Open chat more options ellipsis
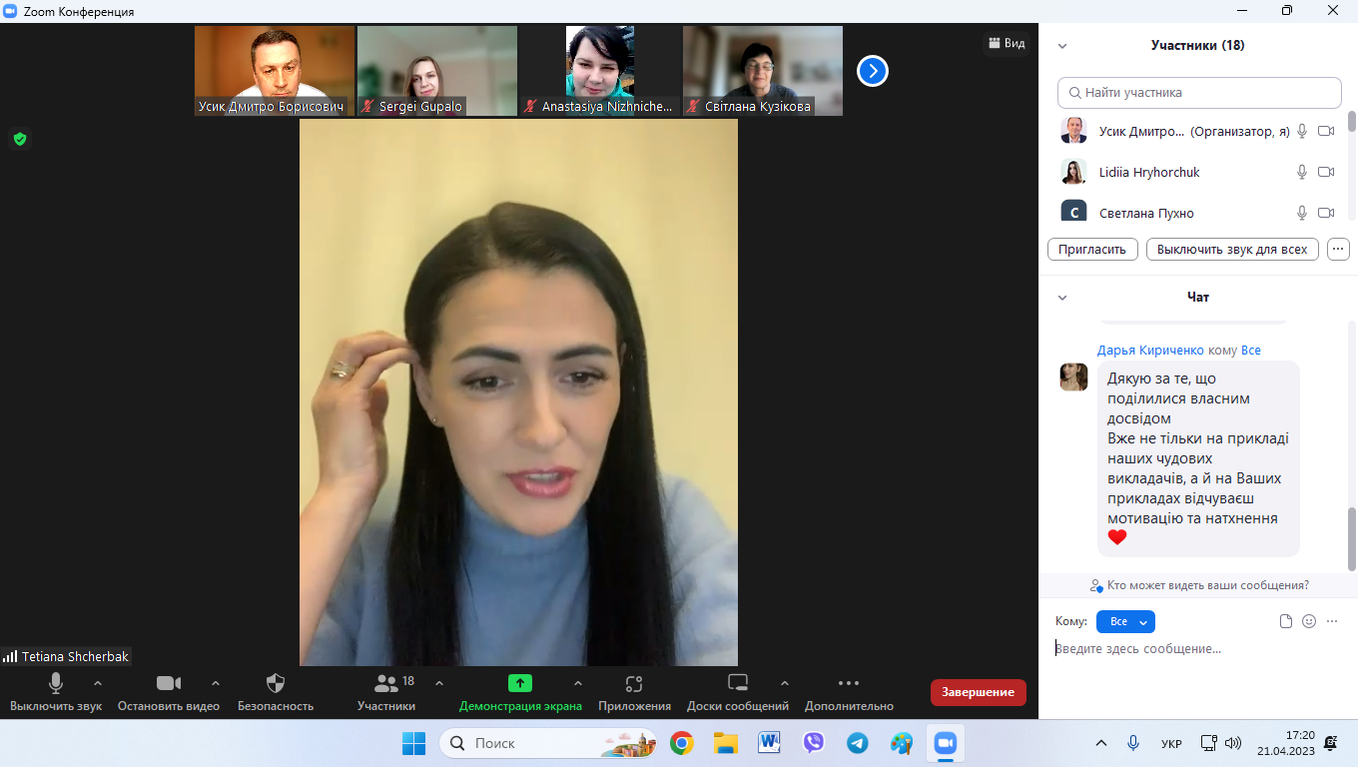Screen dimensions: 1358x767 click(x=1332, y=621)
